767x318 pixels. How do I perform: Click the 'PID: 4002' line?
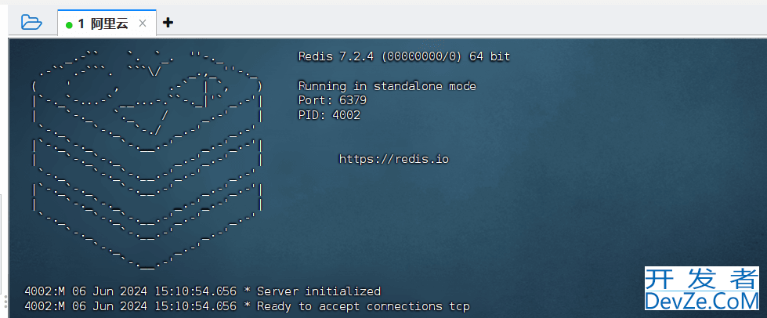(x=329, y=115)
